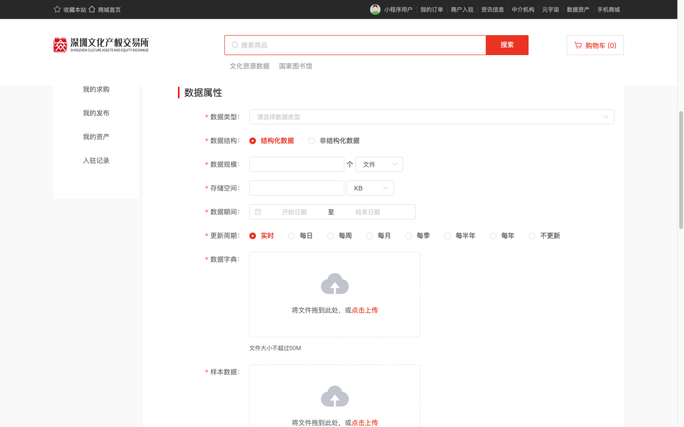Open 数据资产 in top bar

click(578, 10)
